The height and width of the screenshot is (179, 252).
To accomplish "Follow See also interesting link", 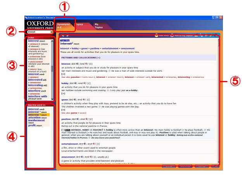I will (184, 77).
